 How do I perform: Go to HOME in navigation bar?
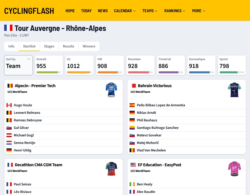[x=70, y=11]
